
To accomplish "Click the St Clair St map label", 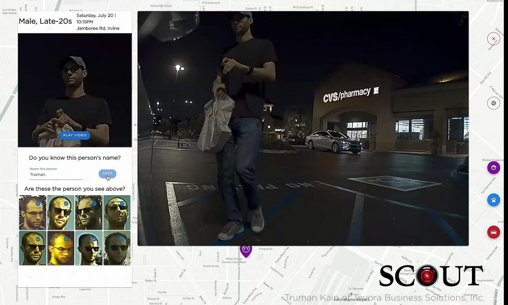I will 188,298.
